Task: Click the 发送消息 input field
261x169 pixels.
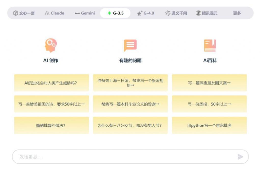Action: point(102,157)
